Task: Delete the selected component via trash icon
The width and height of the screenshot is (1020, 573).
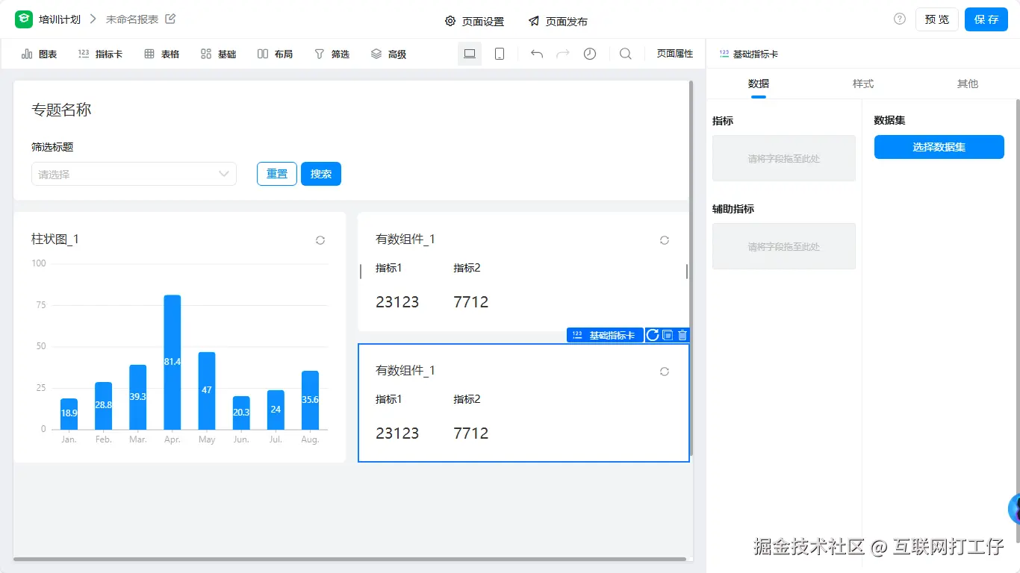Action: 682,335
